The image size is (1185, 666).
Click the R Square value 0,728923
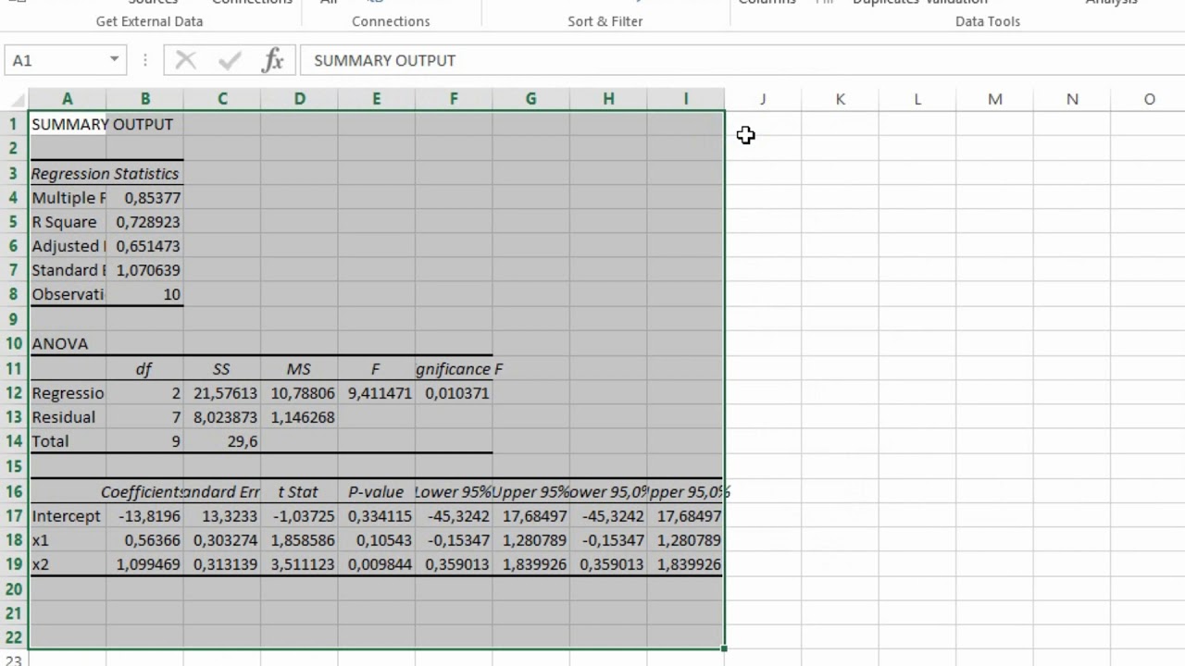pos(144,222)
